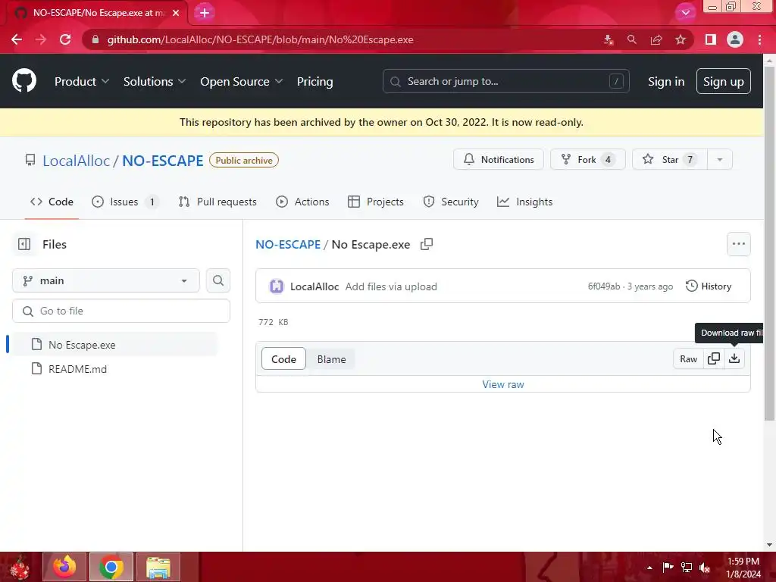Viewport: 776px width, 582px height.
Task: Open the commit History link
Action: (x=709, y=286)
